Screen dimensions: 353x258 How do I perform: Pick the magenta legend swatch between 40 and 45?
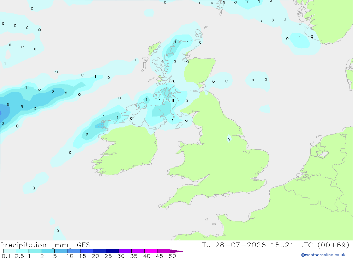pyautogui.click(x=151, y=251)
